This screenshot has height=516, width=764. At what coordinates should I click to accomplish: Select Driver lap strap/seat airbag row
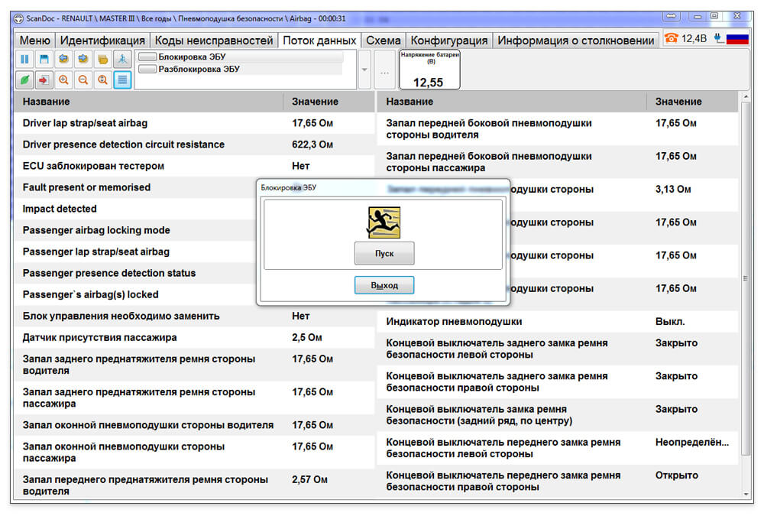pos(194,123)
